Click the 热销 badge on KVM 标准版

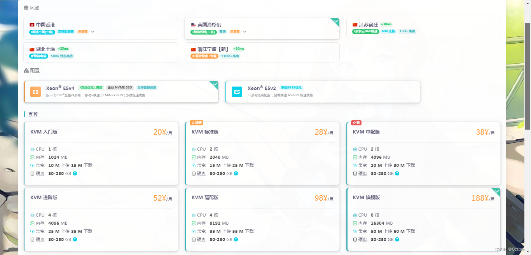click(x=197, y=123)
